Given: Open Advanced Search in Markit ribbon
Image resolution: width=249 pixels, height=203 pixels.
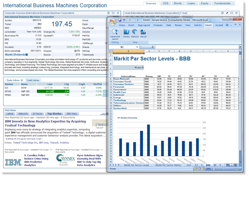Looking at the screenshot, I should [x=115, y=34].
